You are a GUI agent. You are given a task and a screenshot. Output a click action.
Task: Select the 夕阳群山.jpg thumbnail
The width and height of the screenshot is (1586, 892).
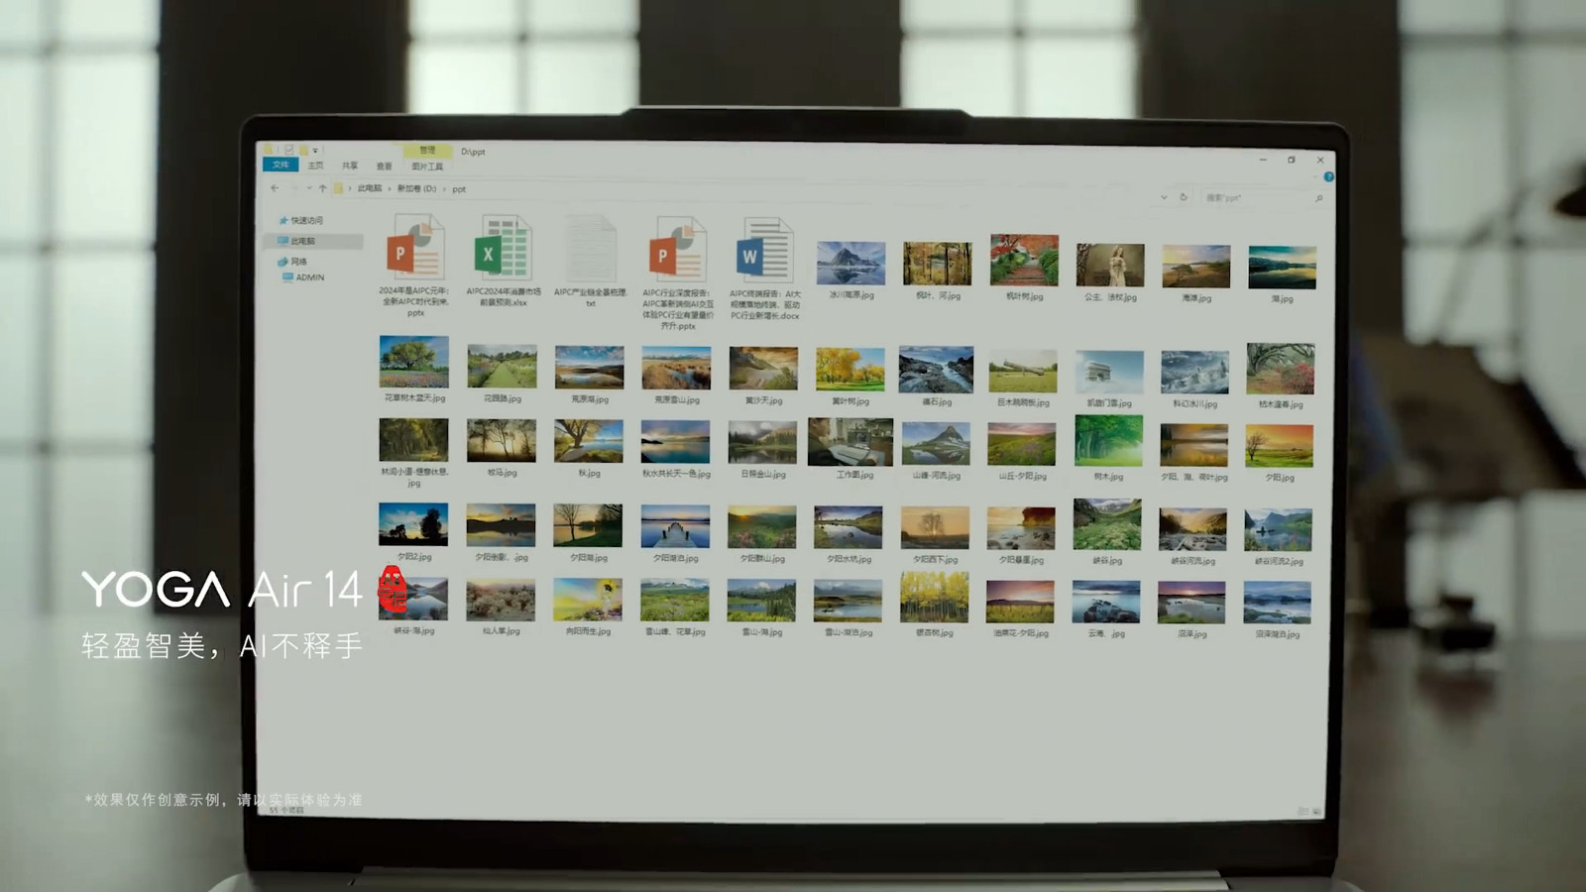[x=761, y=527]
